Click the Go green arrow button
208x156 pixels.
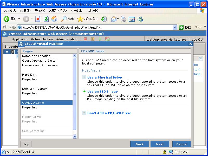181,27
